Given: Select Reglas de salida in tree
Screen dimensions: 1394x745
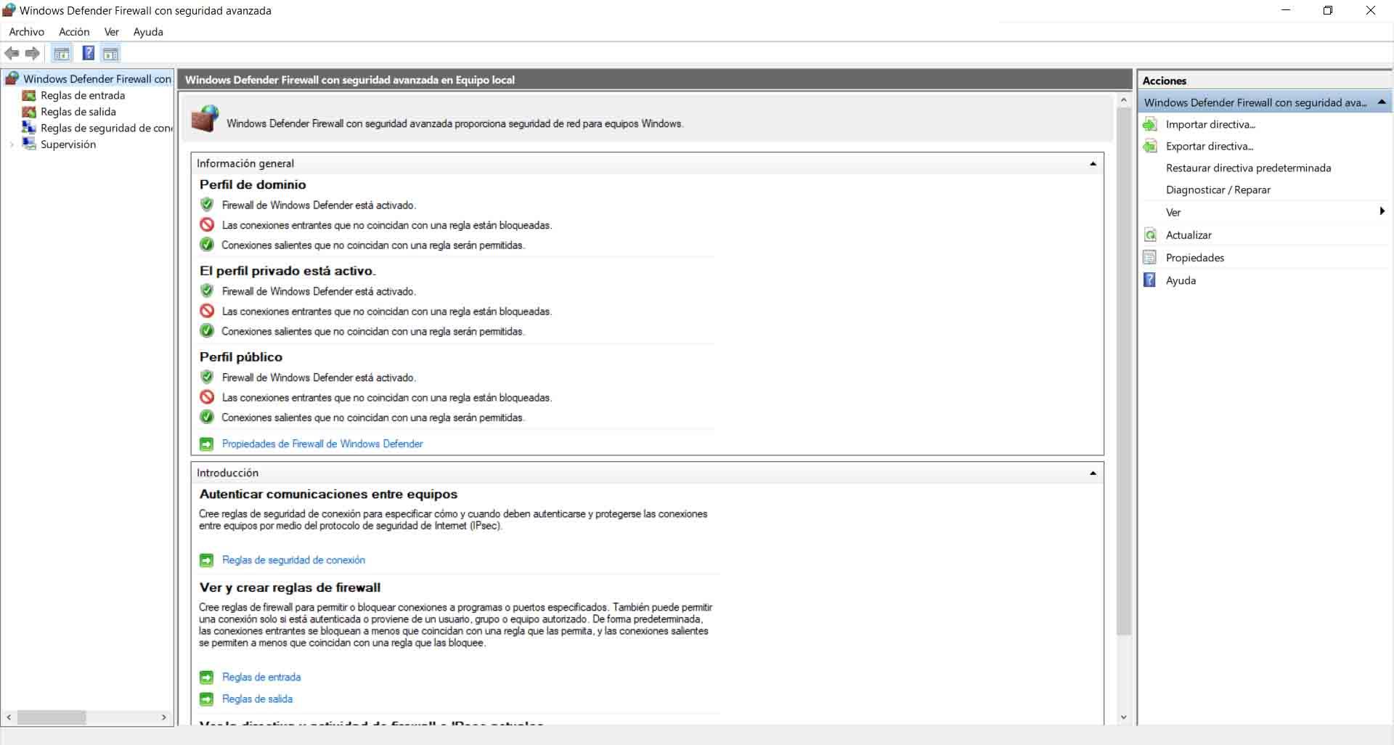Looking at the screenshot, I should click(x=78, y=112).
